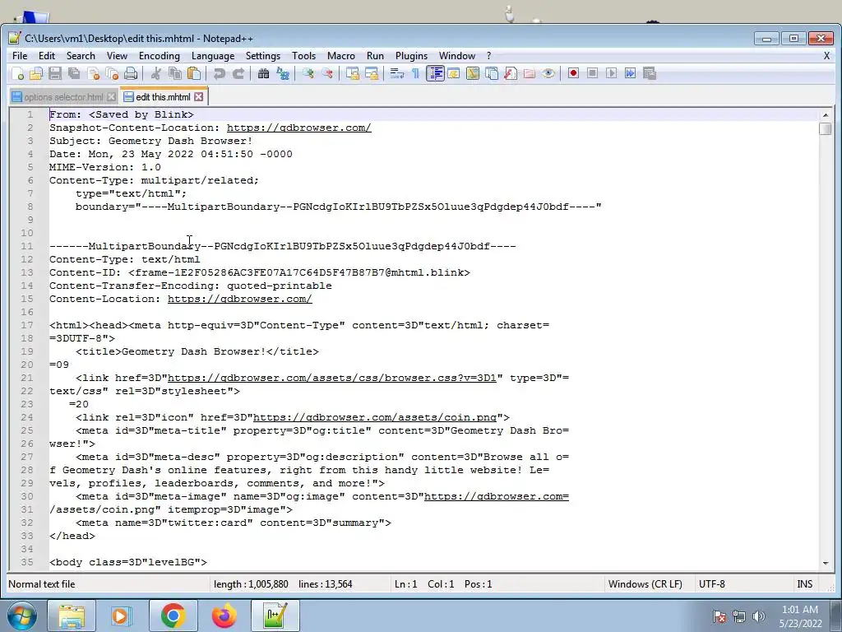Click the vertical scrollbar down arrow
The image size is (842, 632).
coord(826,563)
